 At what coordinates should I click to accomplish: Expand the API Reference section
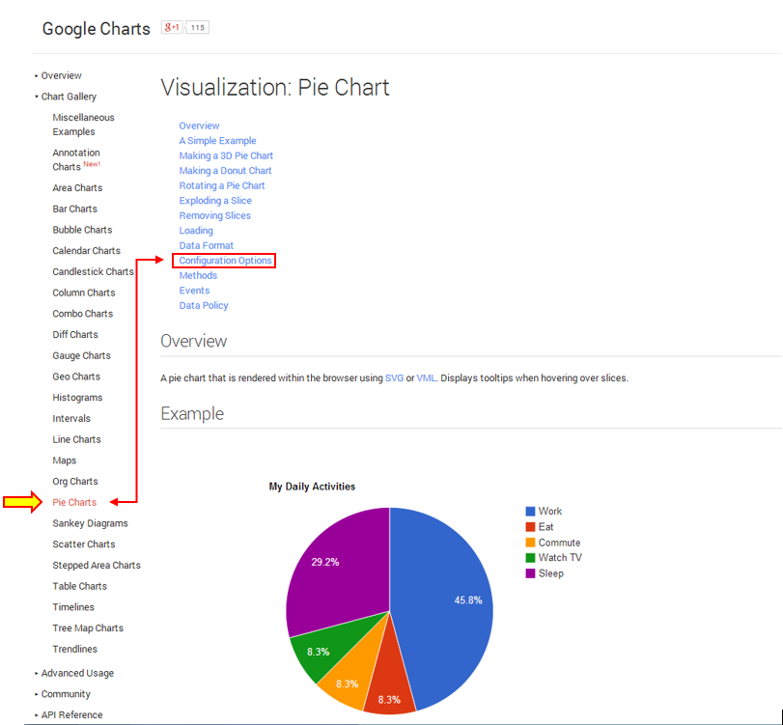69,715
